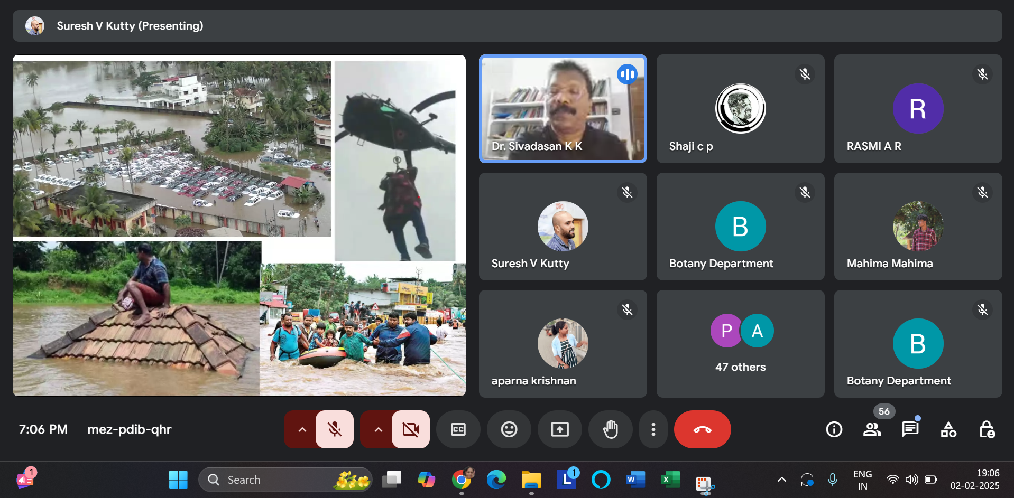Open chat with everyone panel
1014x498 pixels.
(x=910, y=429)
